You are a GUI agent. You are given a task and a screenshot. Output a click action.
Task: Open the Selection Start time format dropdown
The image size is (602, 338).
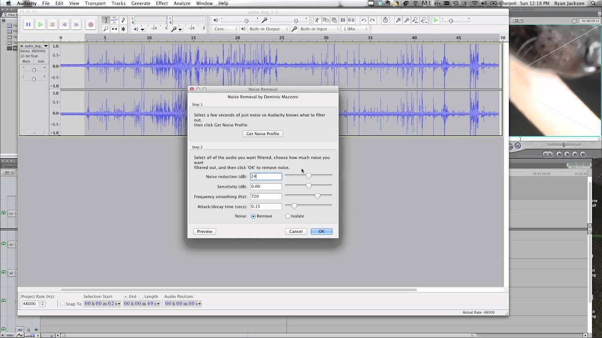[119, 304]
